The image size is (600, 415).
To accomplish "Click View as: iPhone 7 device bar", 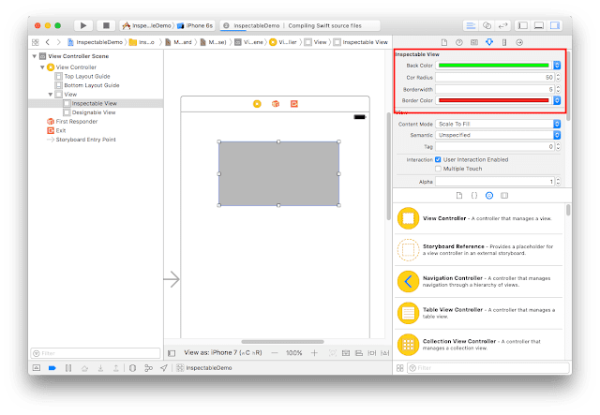I will pyautogui.click(x=223, y=352).
